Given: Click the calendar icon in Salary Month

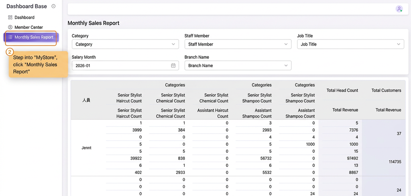Looking at the screenshot, I should 173,66.
